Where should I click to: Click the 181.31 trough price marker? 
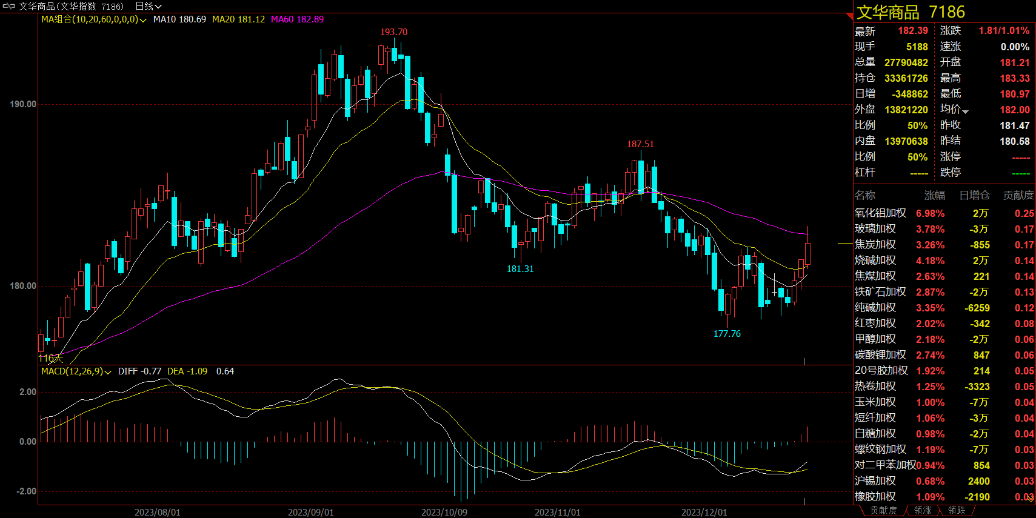pyautogui.click(x=520, y=269)
